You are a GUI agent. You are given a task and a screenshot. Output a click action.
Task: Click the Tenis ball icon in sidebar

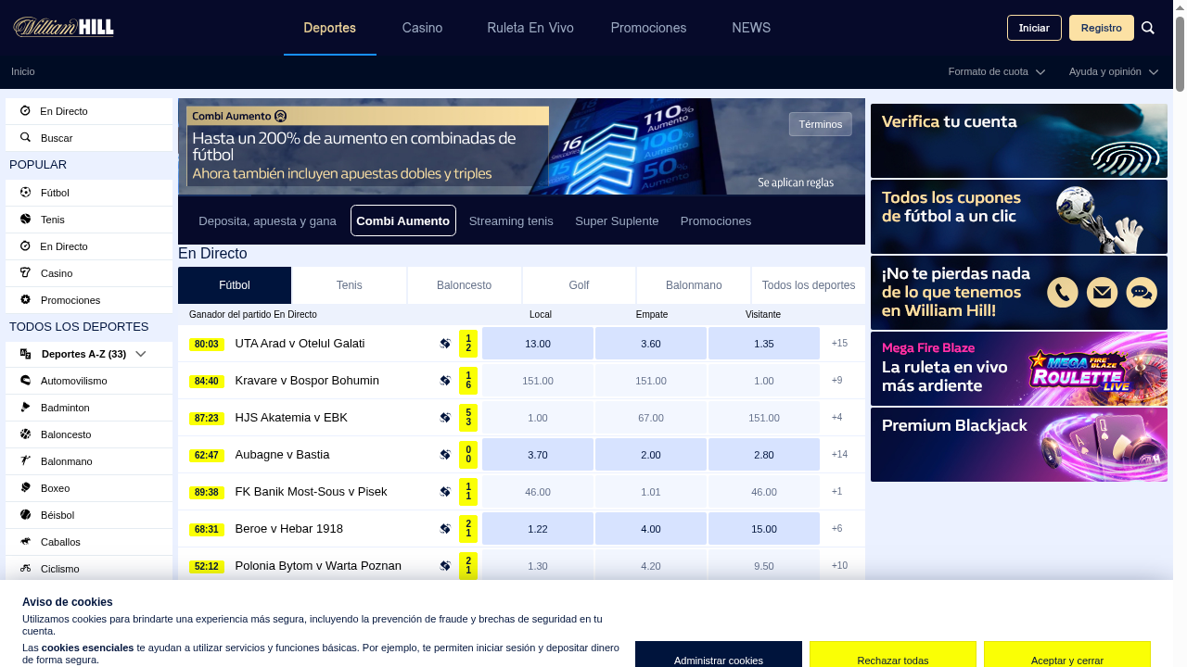(25, 220)
